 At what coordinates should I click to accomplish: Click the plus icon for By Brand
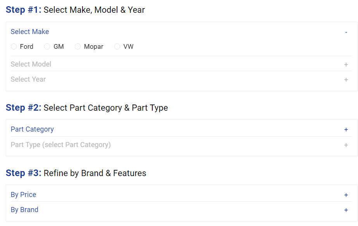346,210
